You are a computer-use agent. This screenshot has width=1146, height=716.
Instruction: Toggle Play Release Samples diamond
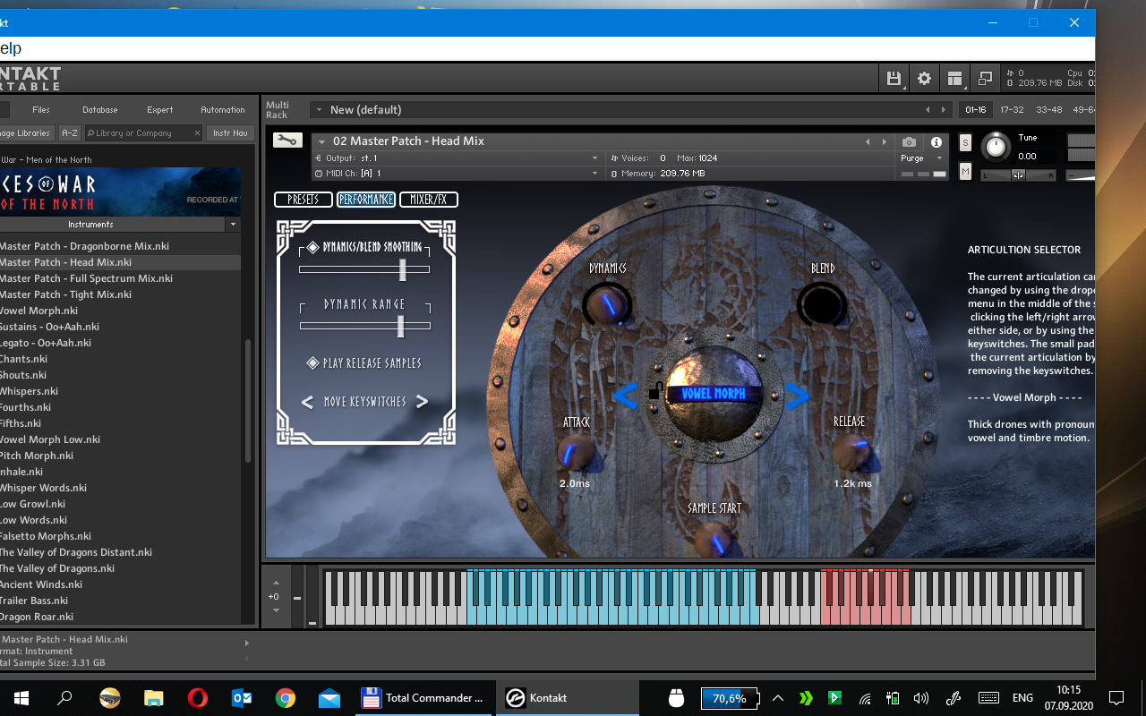(x=312, y=362)
